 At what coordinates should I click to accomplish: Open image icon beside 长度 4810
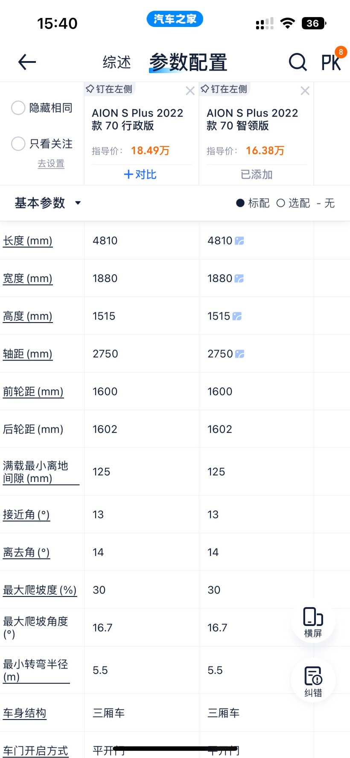click(239, 241)
